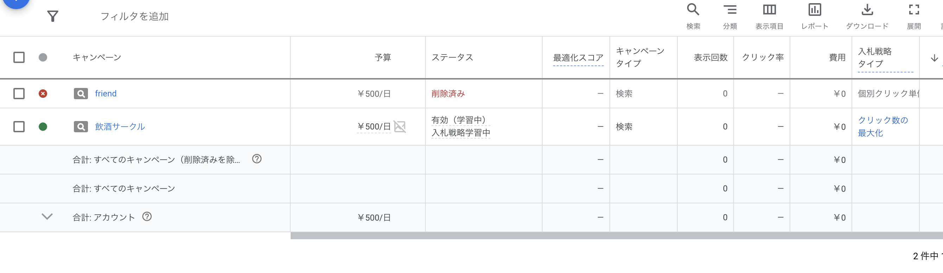Click the download (ダウンロード) icon
Image resolution: width=943 pixels, height=273 pixels.
(867, 10)
